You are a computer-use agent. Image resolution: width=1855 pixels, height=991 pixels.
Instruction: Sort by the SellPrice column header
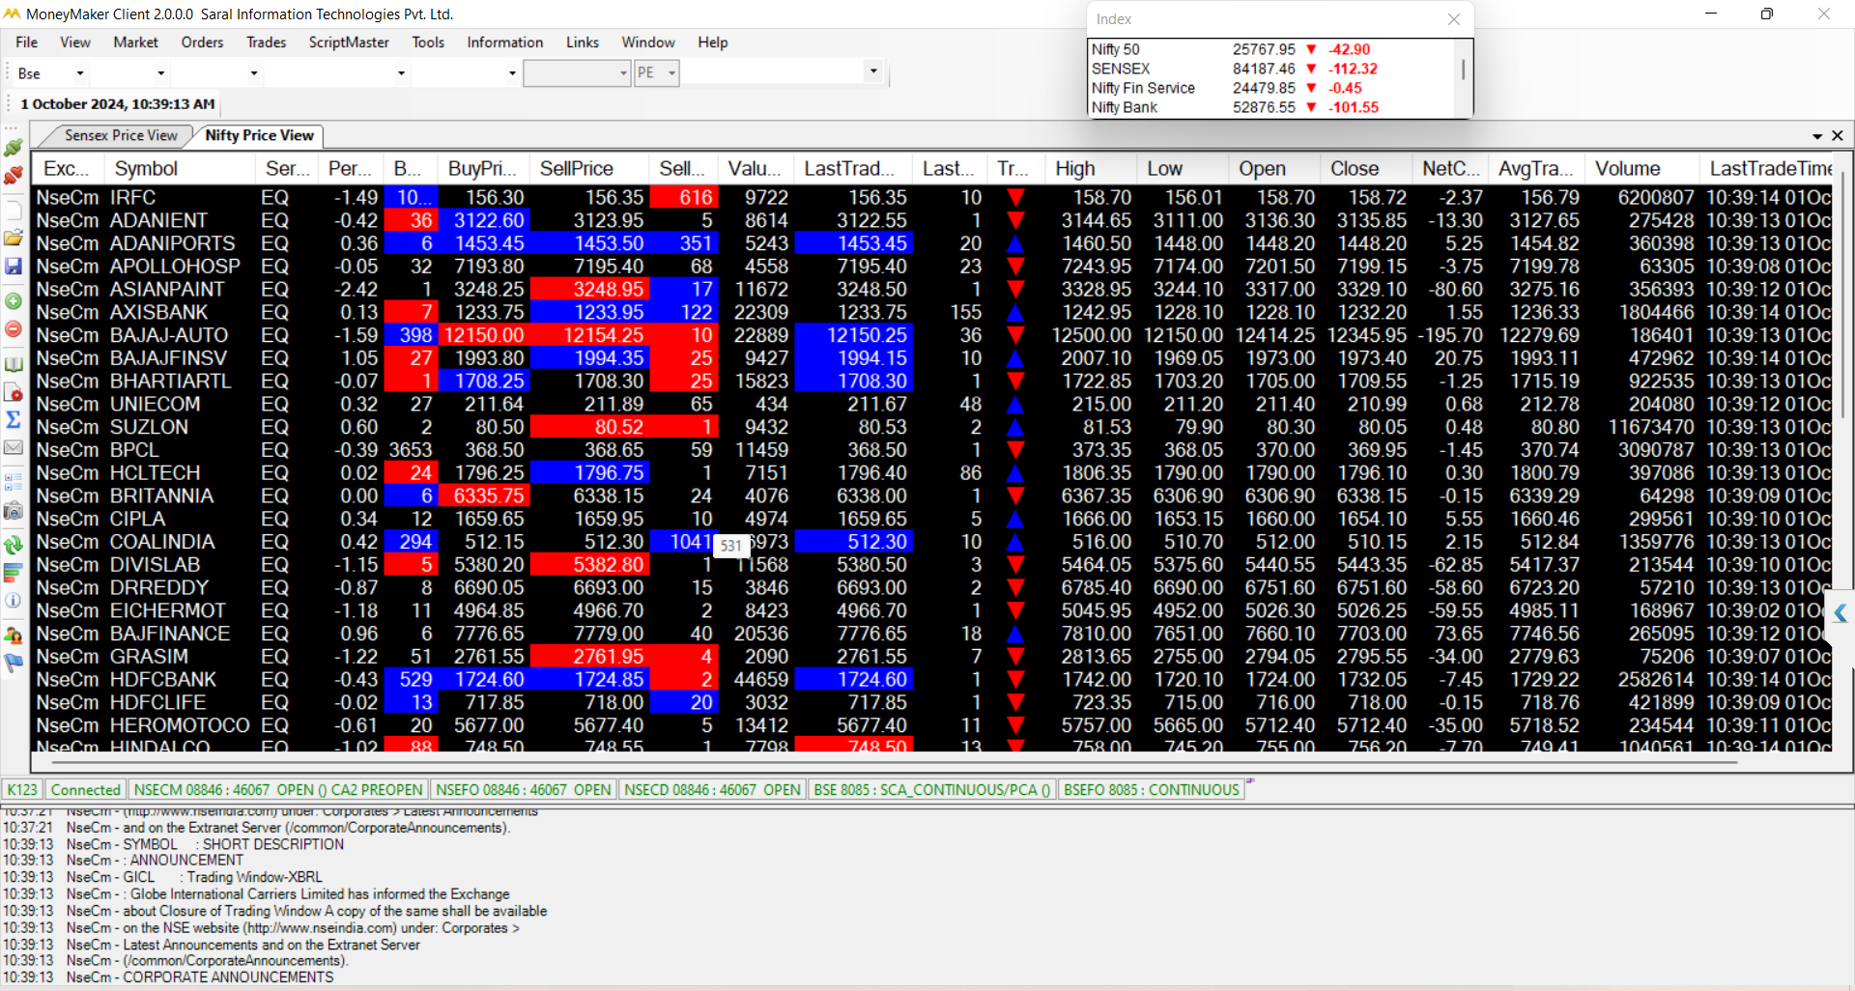pyautogui.click(x=589, y=169)
